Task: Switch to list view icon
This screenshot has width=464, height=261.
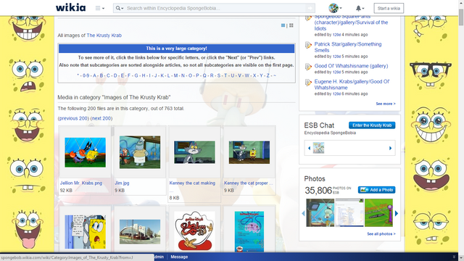Action: tap(283, 25)
